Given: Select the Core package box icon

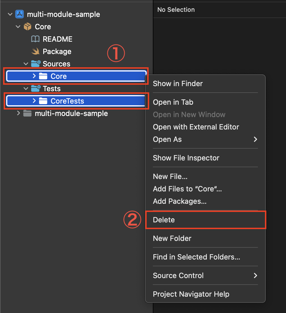Looking at the screenshot, I should pos(28,26).
